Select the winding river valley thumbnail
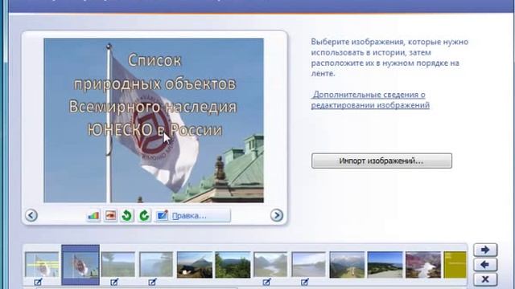 pyautogui.click(x=270, y=264)
